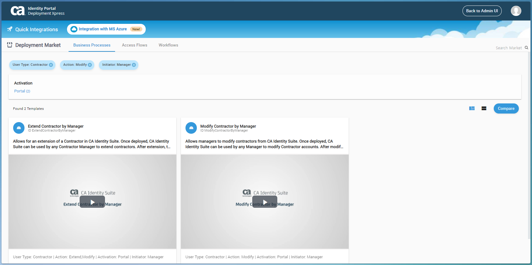Click the Extend Contractor description text
This screenshot has height=265, width=532.
[x=92, y=144]
